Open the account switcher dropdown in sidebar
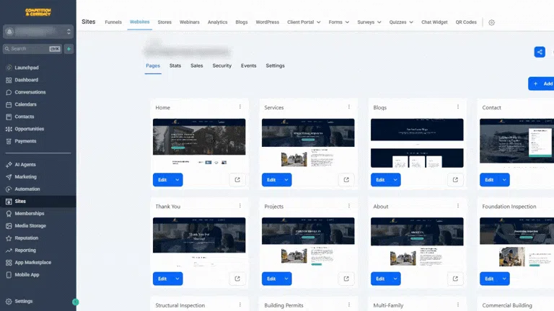Viewport: 554px width, 311px height. [38, 32]
